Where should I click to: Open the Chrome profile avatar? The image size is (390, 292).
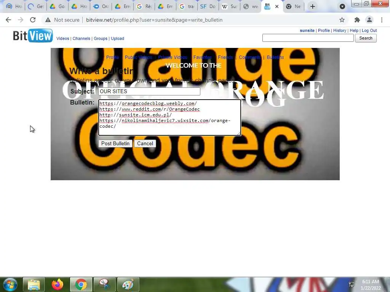(369, 20)
